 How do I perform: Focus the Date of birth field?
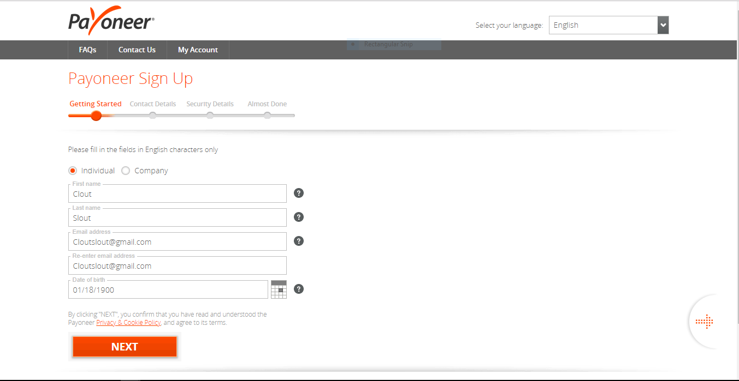[168, 289]
